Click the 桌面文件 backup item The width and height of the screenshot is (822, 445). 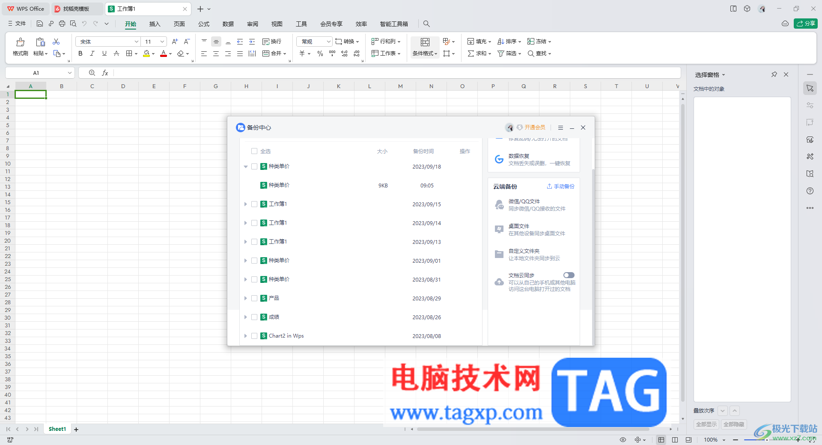pos(533,230)
